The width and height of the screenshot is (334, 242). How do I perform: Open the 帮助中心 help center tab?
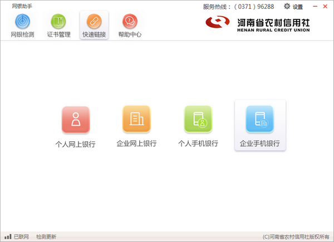click(130, 26)
